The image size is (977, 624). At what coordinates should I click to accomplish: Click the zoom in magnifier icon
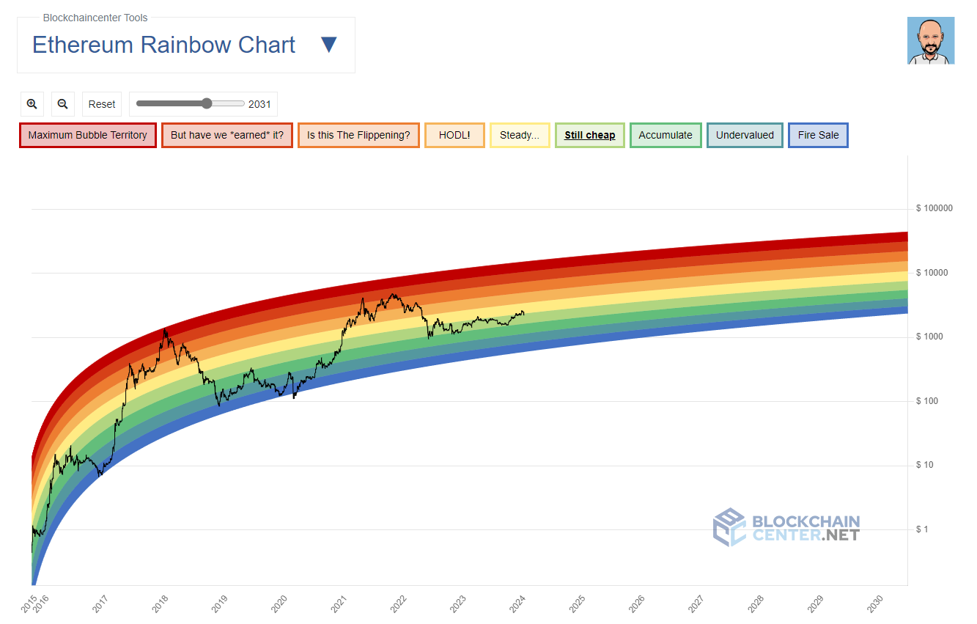tap(32, 104)
